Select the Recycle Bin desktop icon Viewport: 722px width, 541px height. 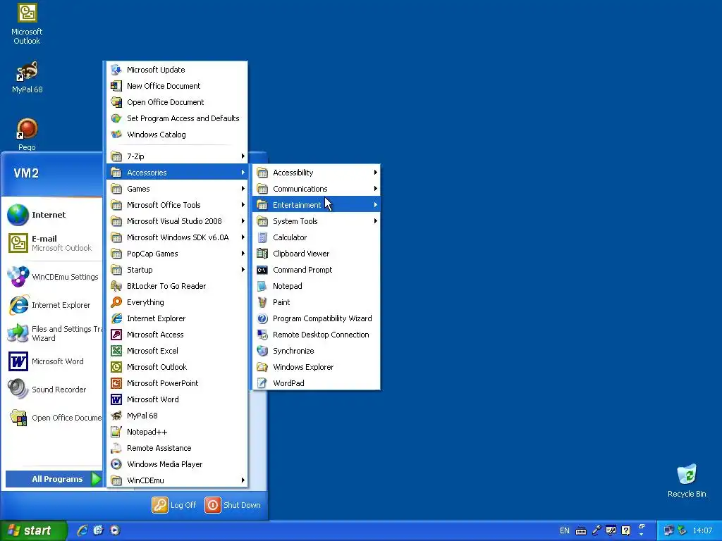[x=687, y=481]
